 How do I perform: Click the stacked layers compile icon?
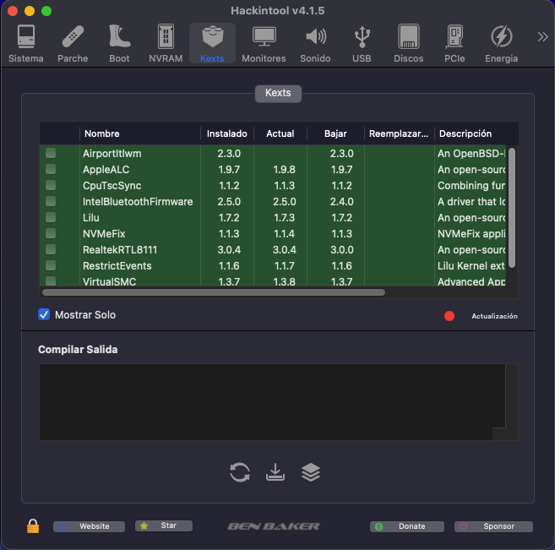(x=311, y=472)
